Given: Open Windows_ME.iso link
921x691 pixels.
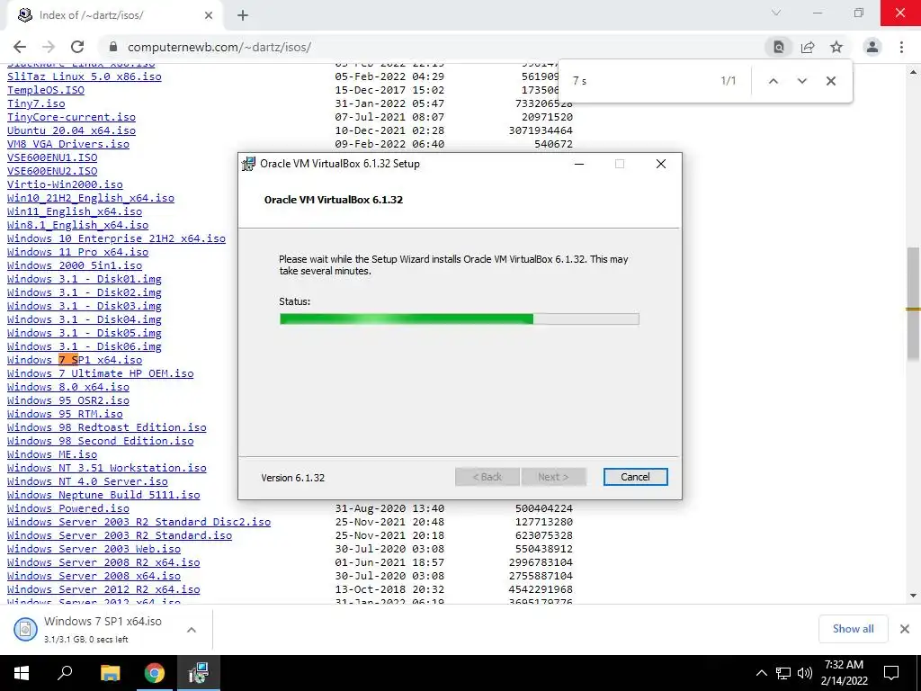Looking at the screenshot, I should pyautogui.click(x=52, y=454).
